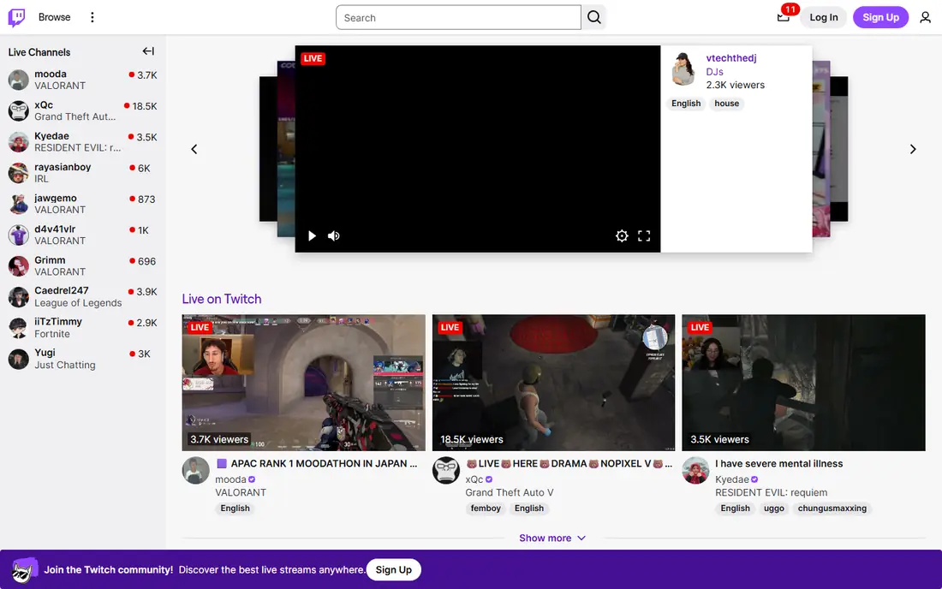This screenshot has height=589, width=942.
Task: Open vtechthedj channel link
Action: click(x=731, y=58)
